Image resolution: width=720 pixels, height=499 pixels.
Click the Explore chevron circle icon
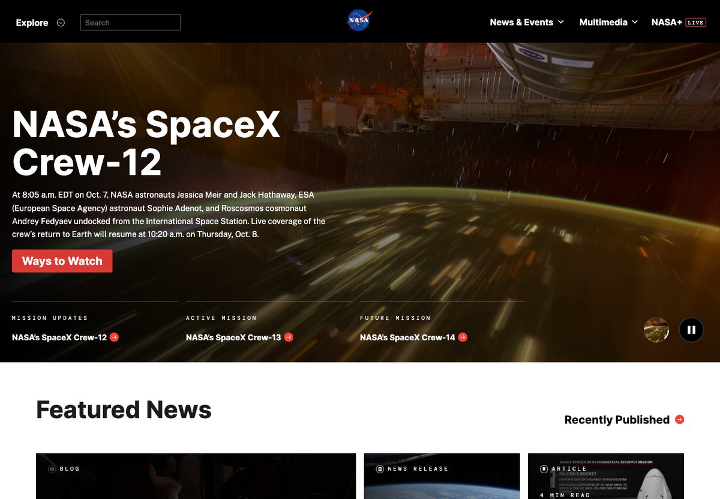tap(61, 23)
